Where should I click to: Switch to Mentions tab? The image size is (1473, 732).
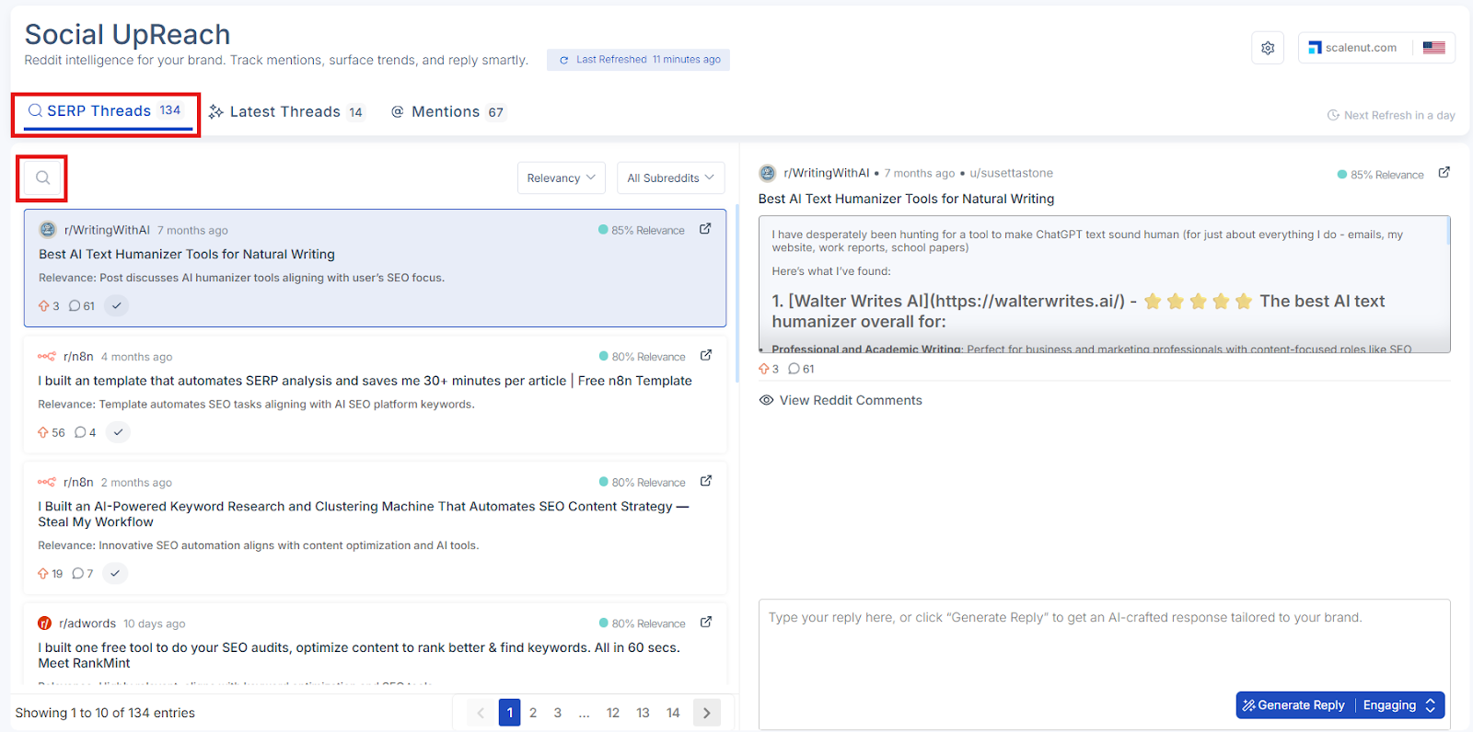pyautogui.click(x=448, y=112)
